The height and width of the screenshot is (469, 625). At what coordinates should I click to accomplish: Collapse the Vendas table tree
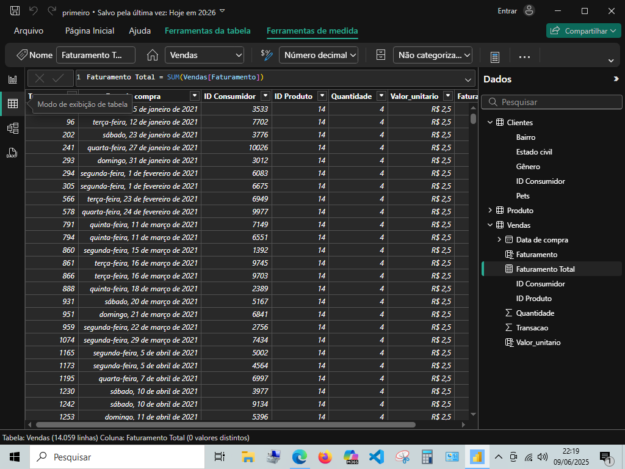[x=490, y=225]
